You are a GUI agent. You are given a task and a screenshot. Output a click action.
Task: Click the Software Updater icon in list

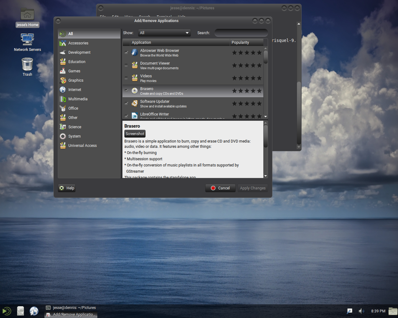point(135,103)
